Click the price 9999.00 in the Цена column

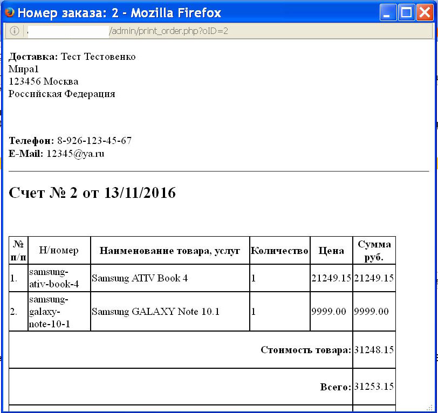click(x=329, y=312)
